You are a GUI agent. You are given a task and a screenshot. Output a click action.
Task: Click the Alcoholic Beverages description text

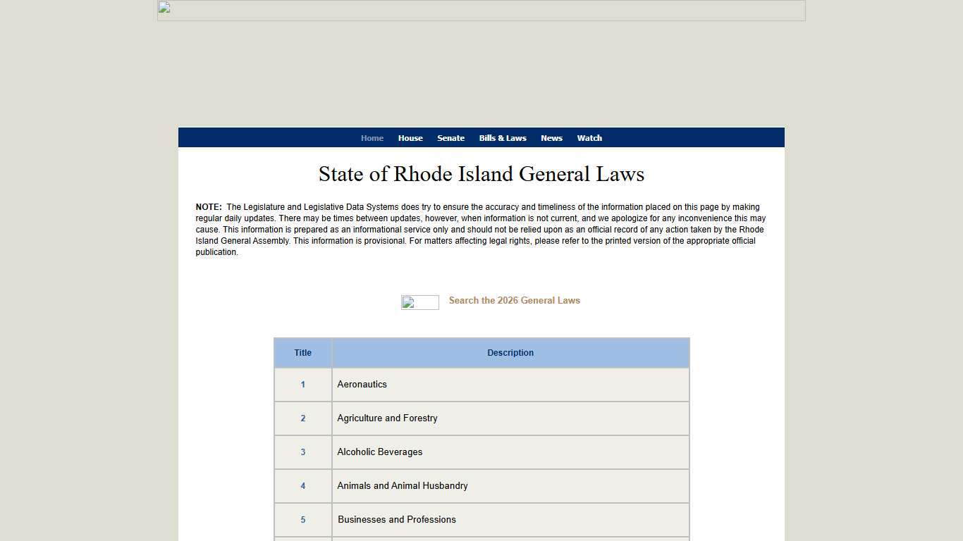[x=380, y=452]
